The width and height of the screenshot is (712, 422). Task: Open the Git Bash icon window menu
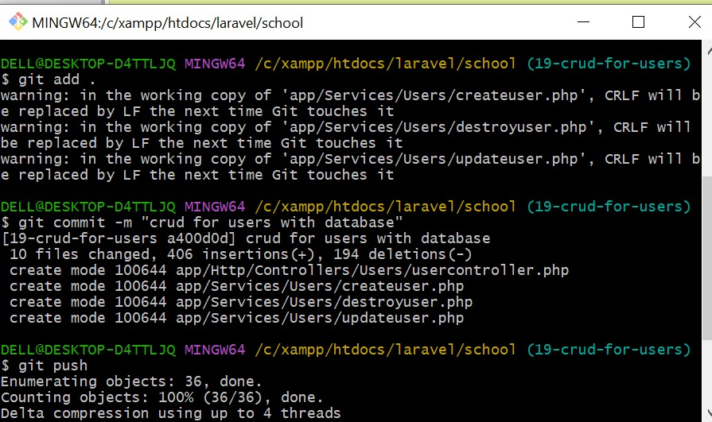tap(18, 21)
